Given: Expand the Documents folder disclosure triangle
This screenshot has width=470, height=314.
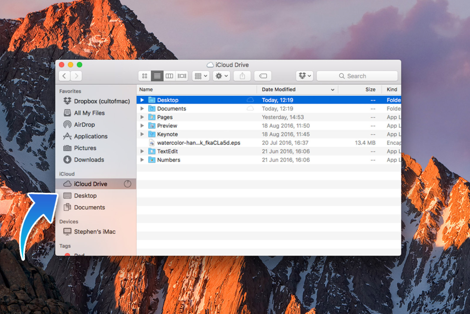Looking at the screenshot, I should point(142,108).
